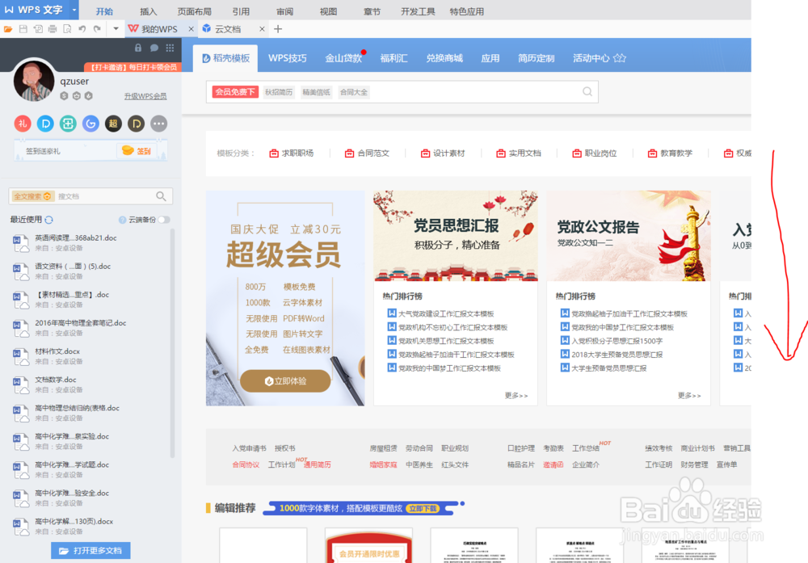Image resolution: width=808 pixels, height=563 pixels.
Task: Click 升级WPS会员 link
Action: pyautogui.click(x=145, y=96)
